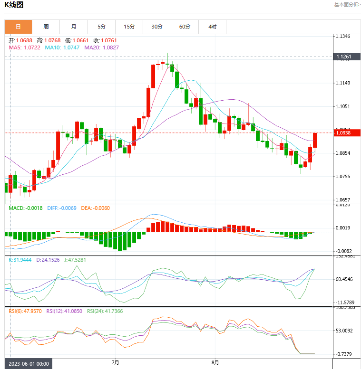
Task: Click the D: 24.1526 KDJ label
Action: [48, 260]
